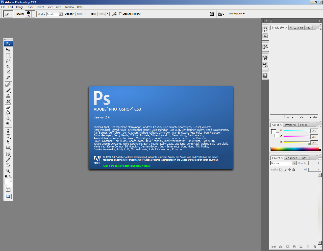Select the Eraser tool in toolbox
This screenshot has width=323, height=251.
click(x=8, y=107)
